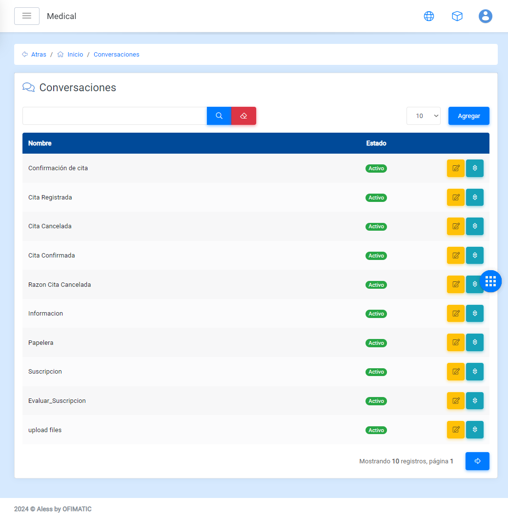508x517 pixels.
Task: Edit the Evaluar_Suscripcion conversation
Action: click(456, 401)
